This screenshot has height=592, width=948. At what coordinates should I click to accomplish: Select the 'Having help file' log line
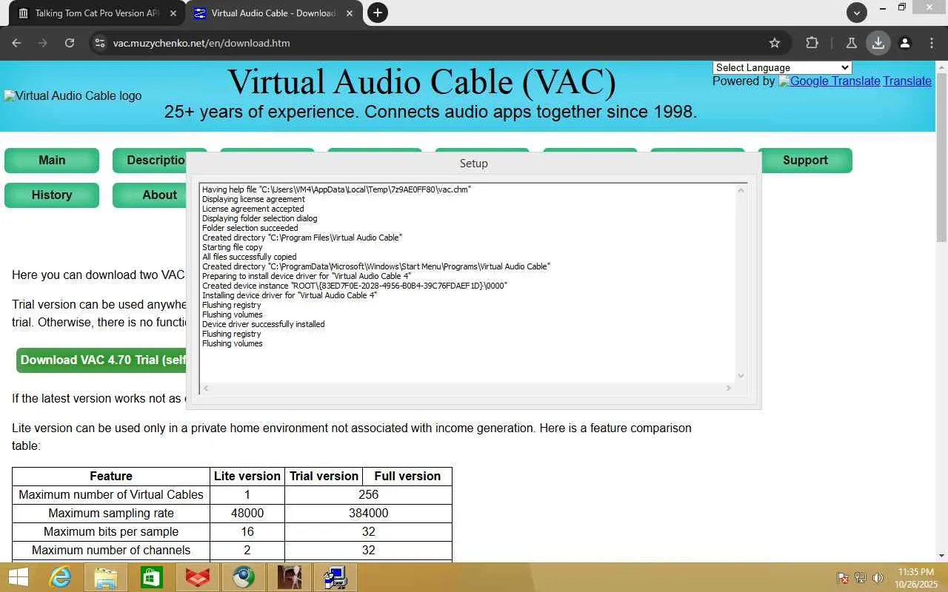tap(336, 189)
